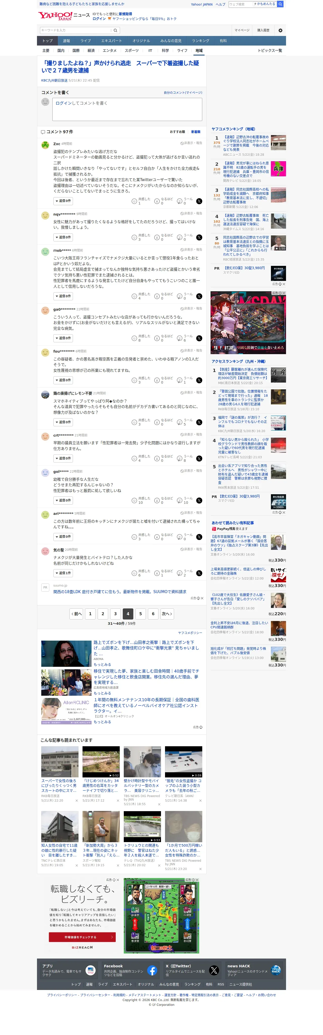Focus the キーワードを入力 search field
Screen dimensions: 323x1035
[75, 30]
